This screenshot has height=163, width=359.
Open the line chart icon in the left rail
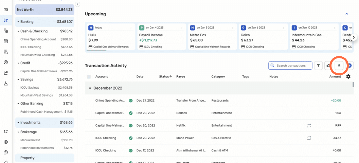[6, 73]
